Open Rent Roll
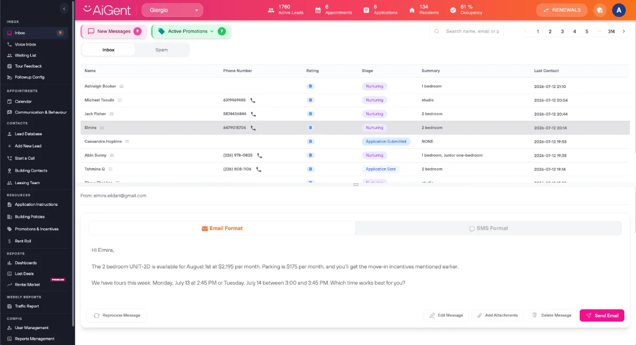This screenshot has height=345, width=636. (x=23, y=241)
